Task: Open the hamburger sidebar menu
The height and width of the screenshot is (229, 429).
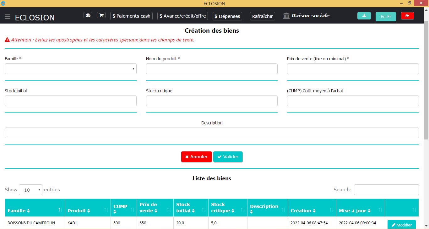Action: pyautogui.click(x=8, y=17)
